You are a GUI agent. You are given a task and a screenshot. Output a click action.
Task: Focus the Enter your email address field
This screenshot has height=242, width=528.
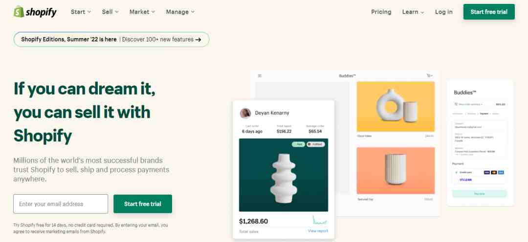[61, 203]
